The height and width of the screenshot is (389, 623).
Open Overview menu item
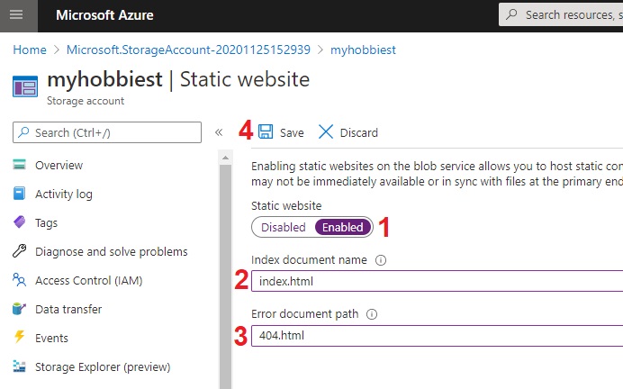(59, 165)
